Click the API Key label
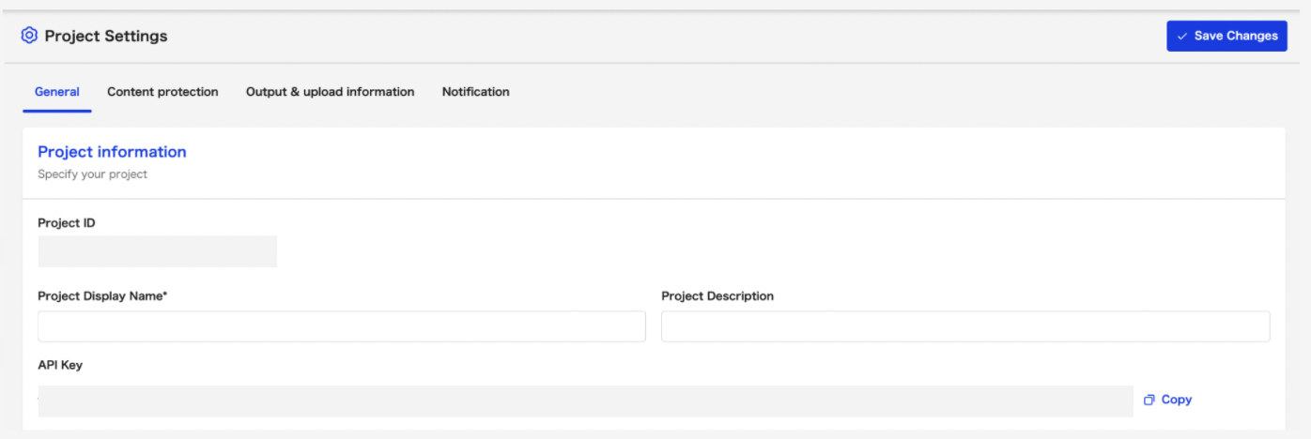 60,365
